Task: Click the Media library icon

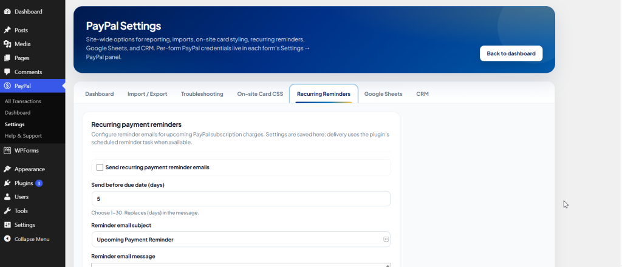Action: pyautogui.click(x=7, y=44)
